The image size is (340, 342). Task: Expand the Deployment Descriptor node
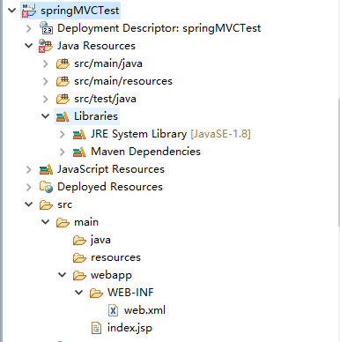[29, 28]
